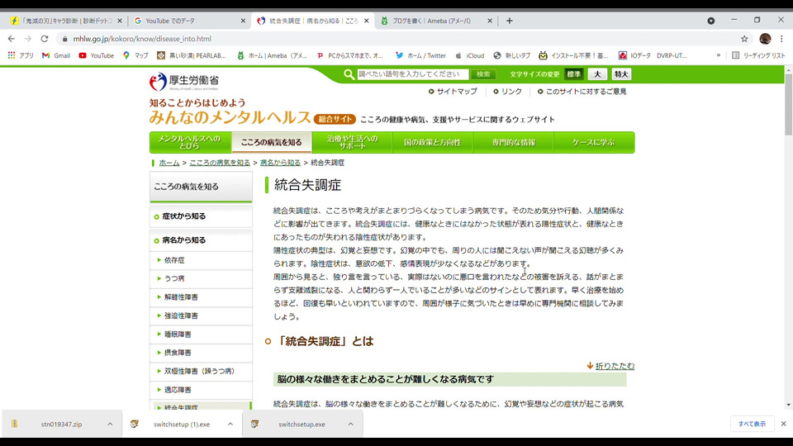Image resolution: width=793 pixels, height=446 pixels.
Task: Set text size to 特大
Action: click(x=621, y=74)
